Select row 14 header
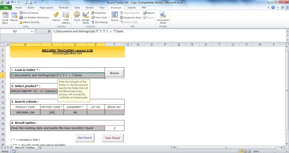Viewport: 289px width, 153px height. click(x=3, y=113)
